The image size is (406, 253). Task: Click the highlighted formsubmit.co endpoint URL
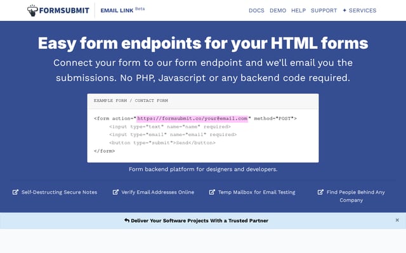192,118
